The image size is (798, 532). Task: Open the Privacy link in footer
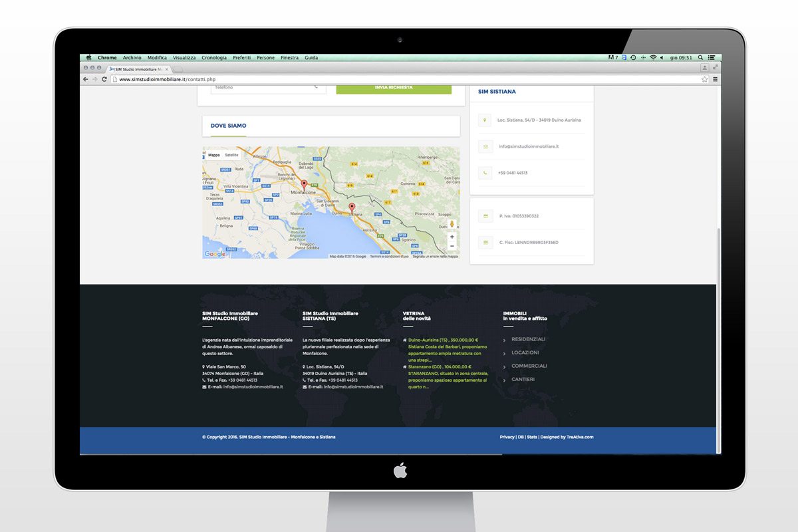[x=507, y=437]
